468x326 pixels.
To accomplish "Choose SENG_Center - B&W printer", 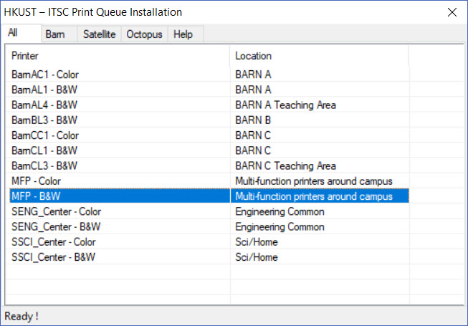I will (56, 226).
